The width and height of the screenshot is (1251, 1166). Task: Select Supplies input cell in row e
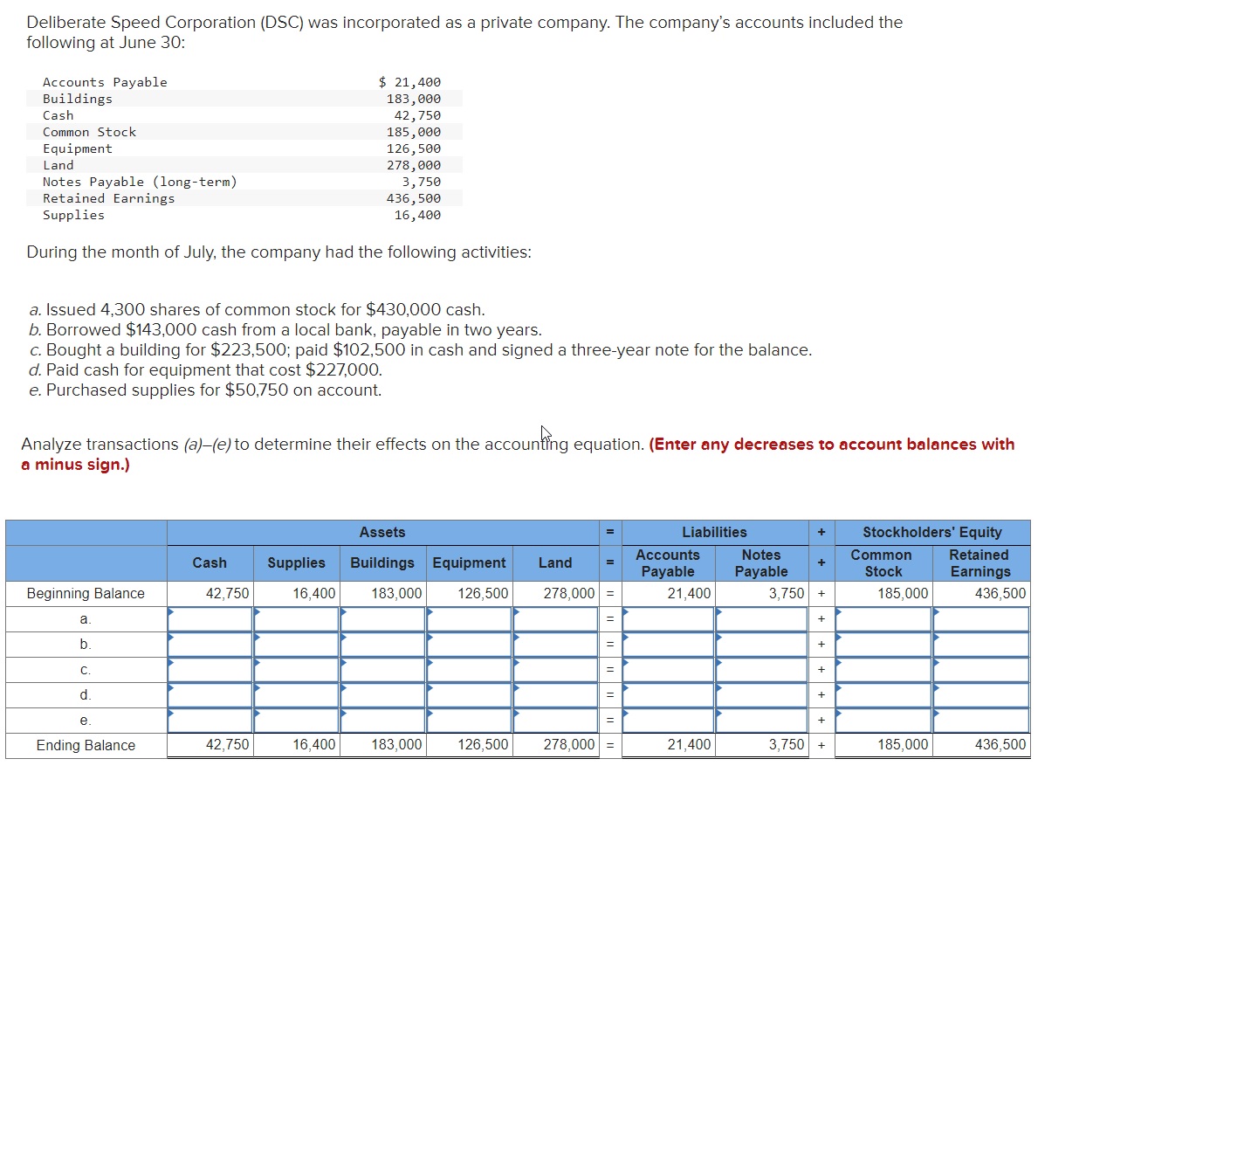click(x=296, y=721)
